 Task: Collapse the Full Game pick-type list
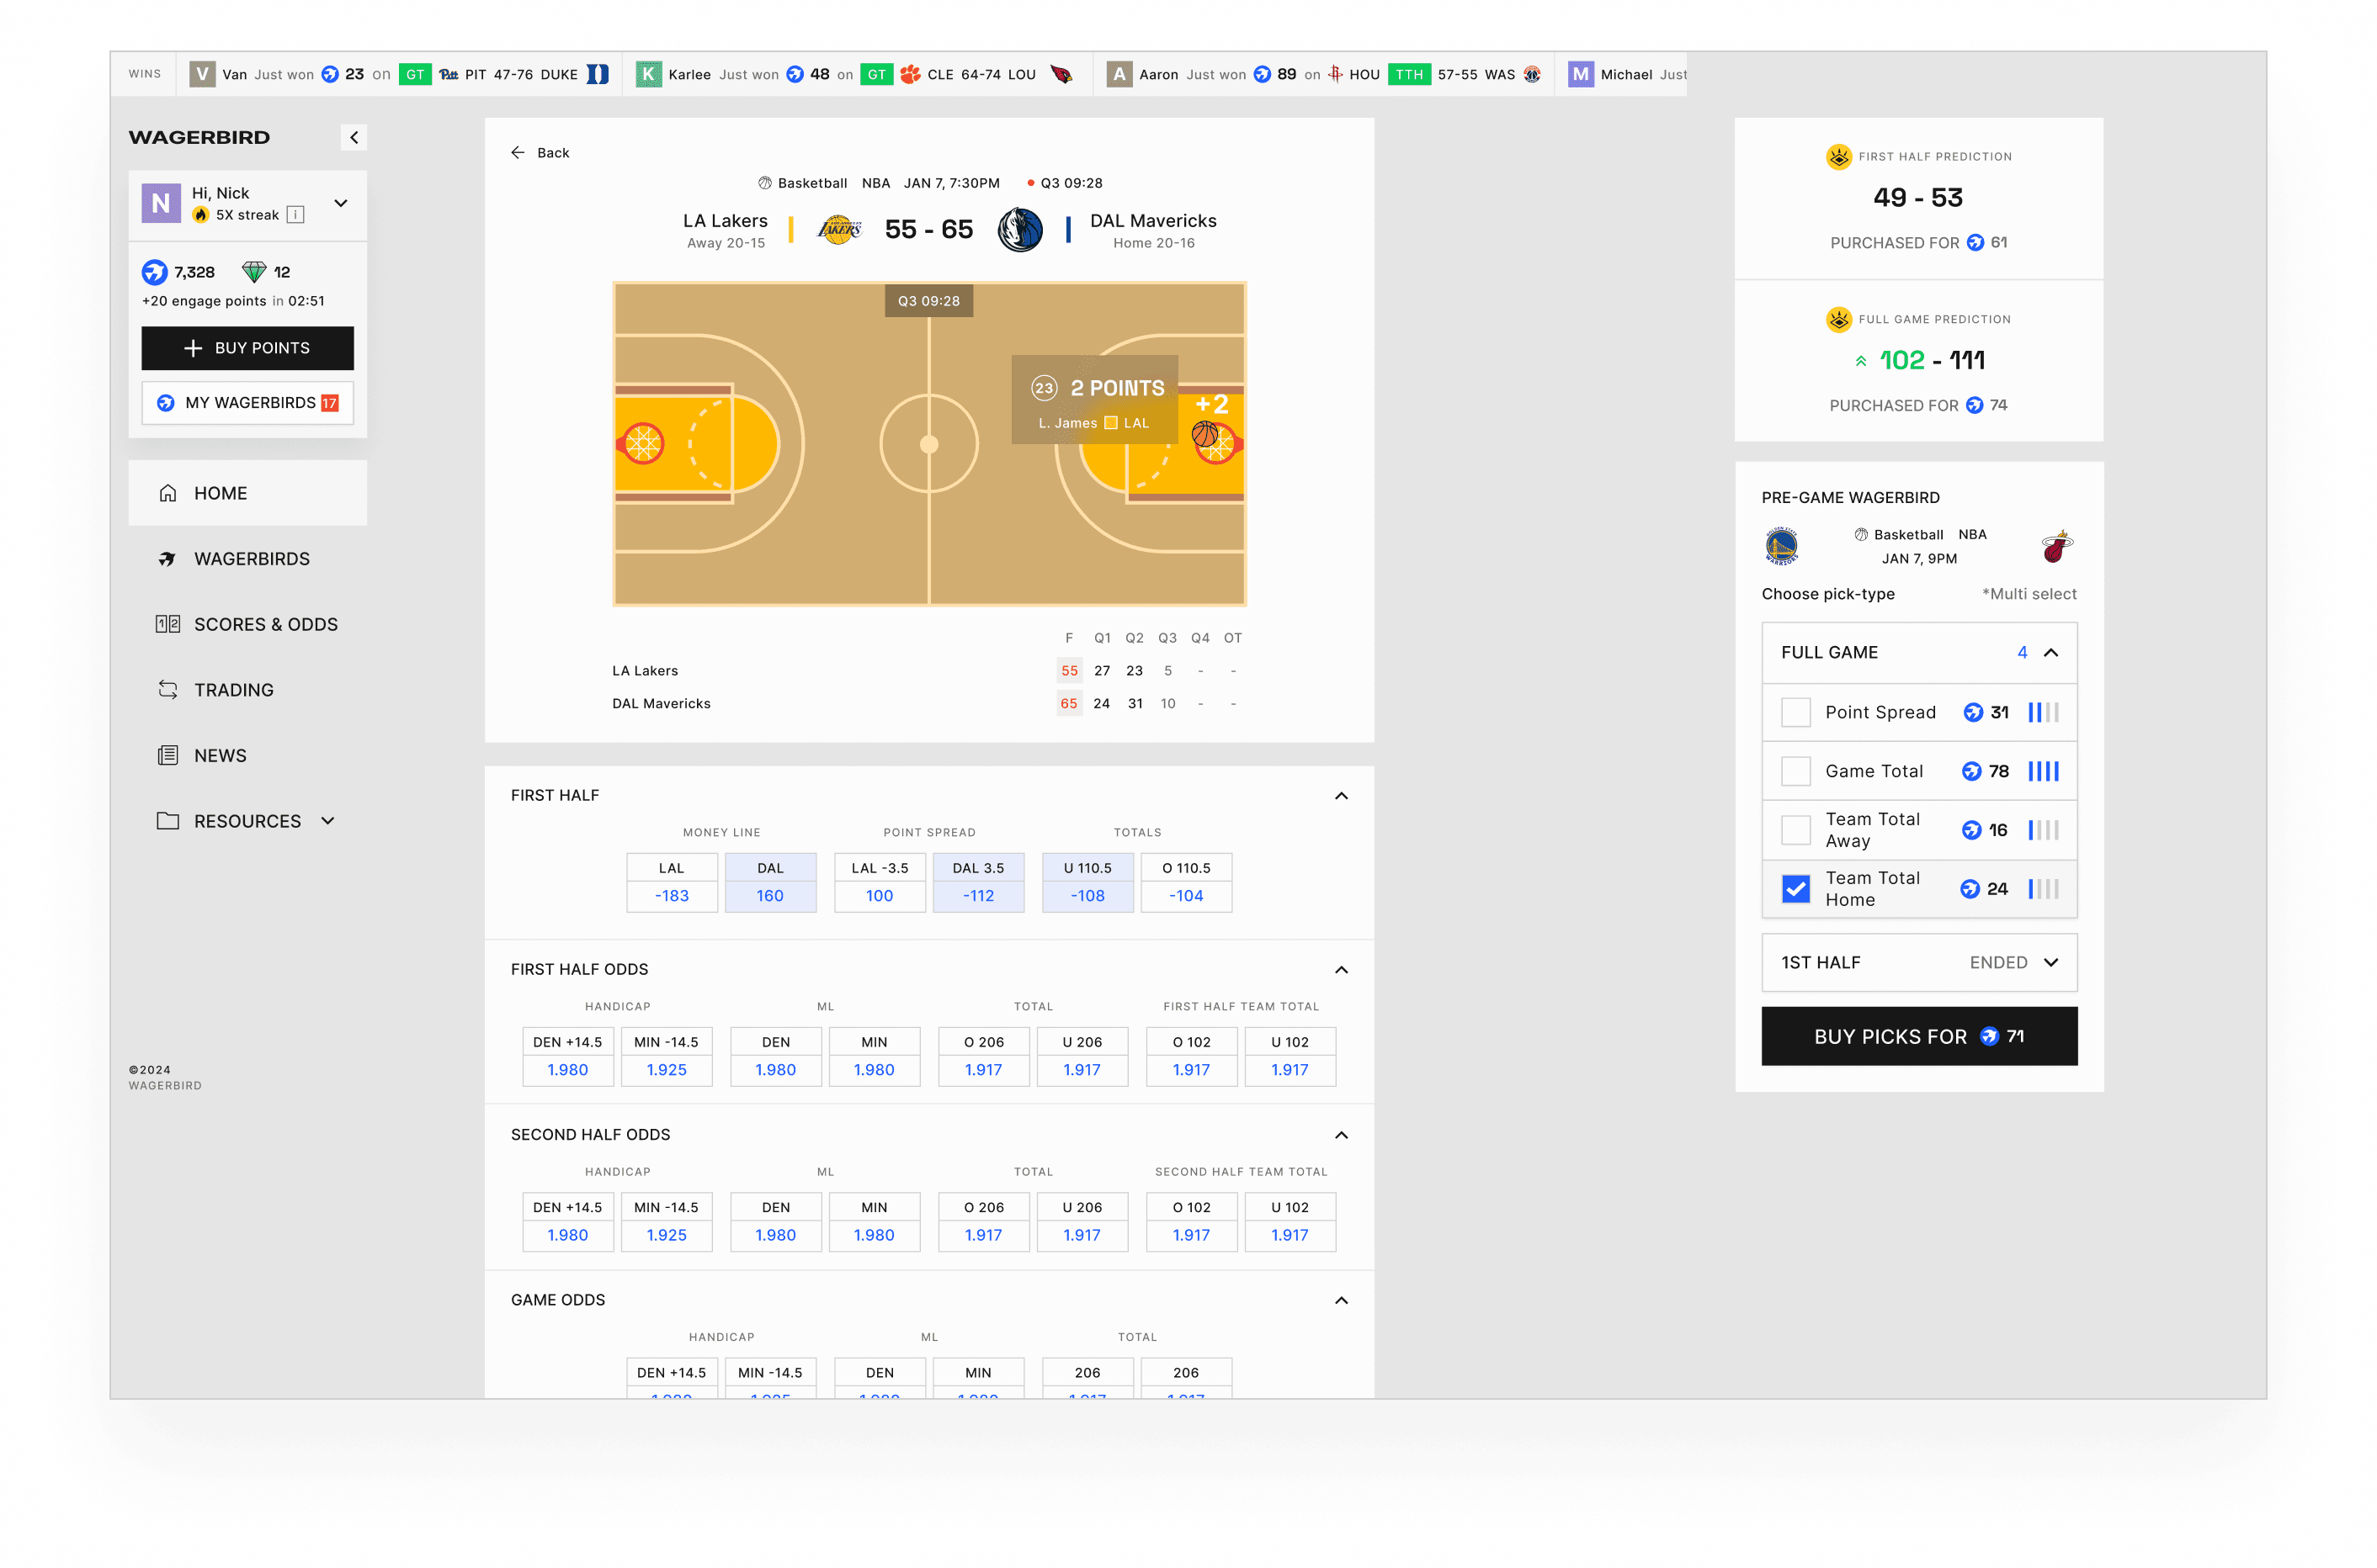pos(2050,653)
